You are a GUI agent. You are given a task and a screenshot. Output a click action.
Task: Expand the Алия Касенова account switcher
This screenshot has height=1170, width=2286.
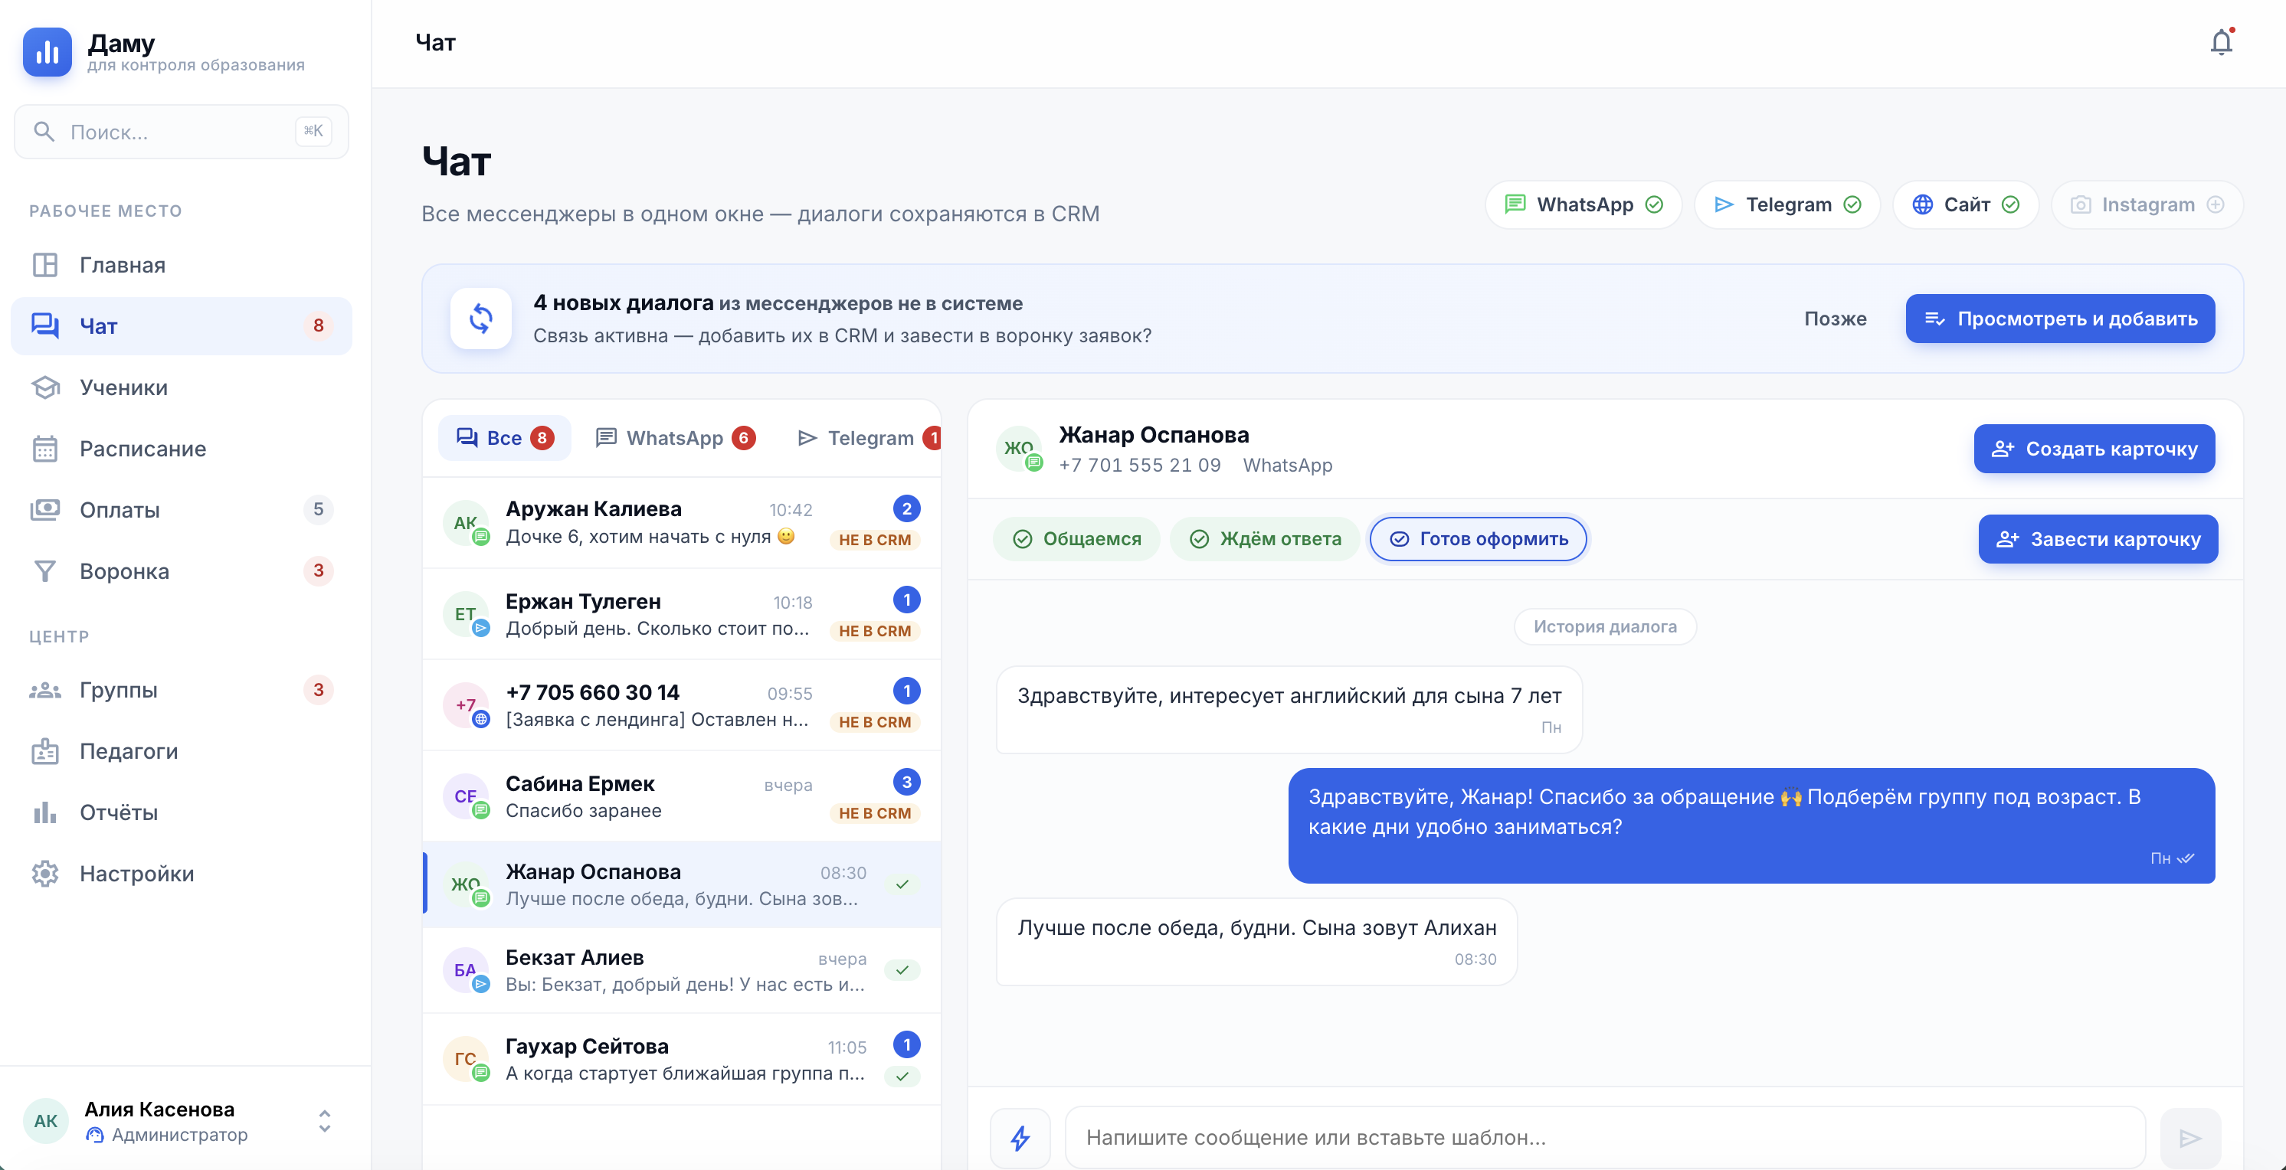325,1121
